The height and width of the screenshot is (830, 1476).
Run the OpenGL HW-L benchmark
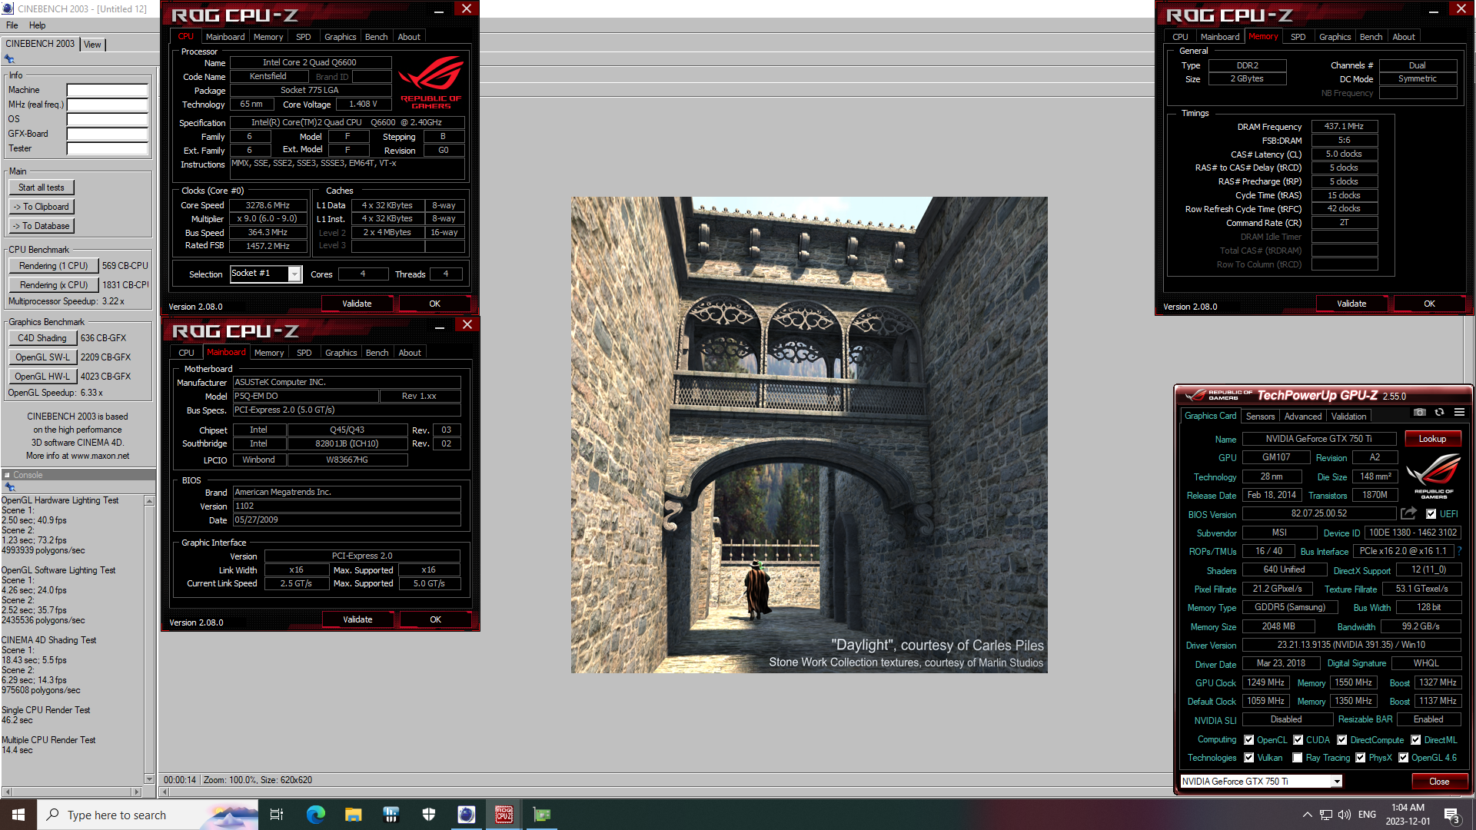click(42, 377)
